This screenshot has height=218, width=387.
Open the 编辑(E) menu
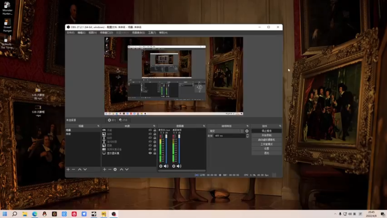81,32
